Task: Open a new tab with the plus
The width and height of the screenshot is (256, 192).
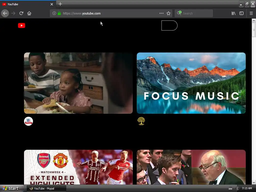Action: coord(60,4)
